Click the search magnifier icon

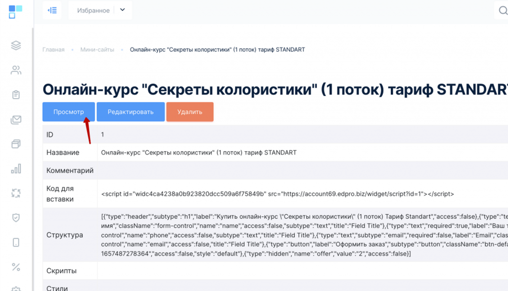click(x=503, y=10)
